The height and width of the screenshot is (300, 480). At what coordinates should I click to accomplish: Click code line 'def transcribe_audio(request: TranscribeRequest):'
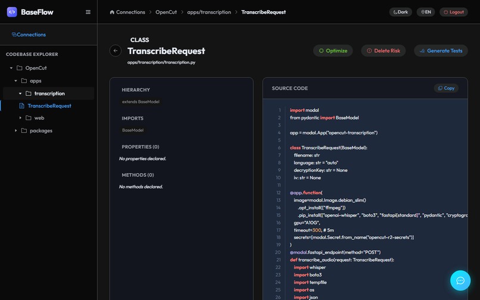click(342, 260)
